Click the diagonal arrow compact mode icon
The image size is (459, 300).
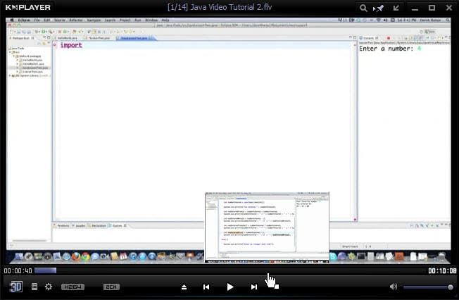click(396, 8)
